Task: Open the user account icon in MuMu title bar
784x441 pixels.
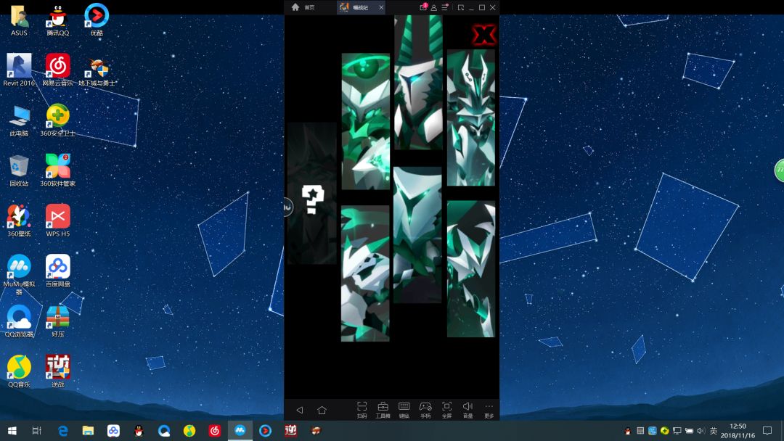Action: tap(434, 7)
